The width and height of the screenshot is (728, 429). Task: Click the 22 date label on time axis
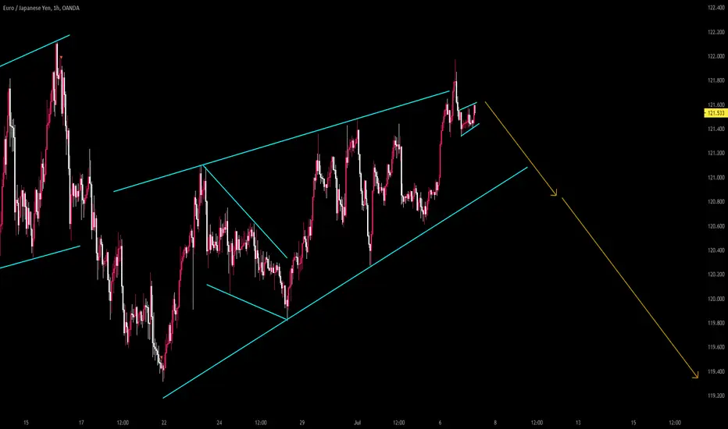(164, 423)
